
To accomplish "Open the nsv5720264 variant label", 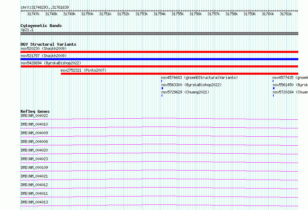I will coord(290,92).
